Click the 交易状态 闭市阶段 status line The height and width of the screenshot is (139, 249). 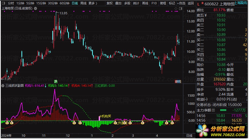point(219,105)
